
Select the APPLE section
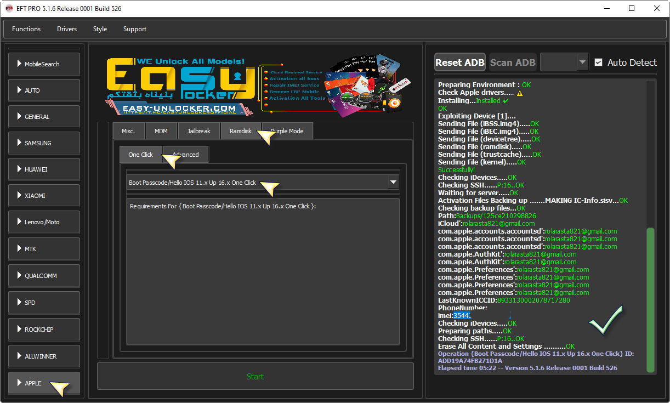(44, 383)
